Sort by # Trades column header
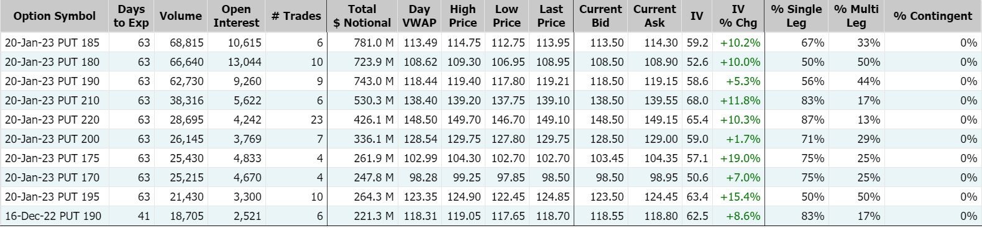The height and width of the screenshot is (228, 982). pos(296,16)
